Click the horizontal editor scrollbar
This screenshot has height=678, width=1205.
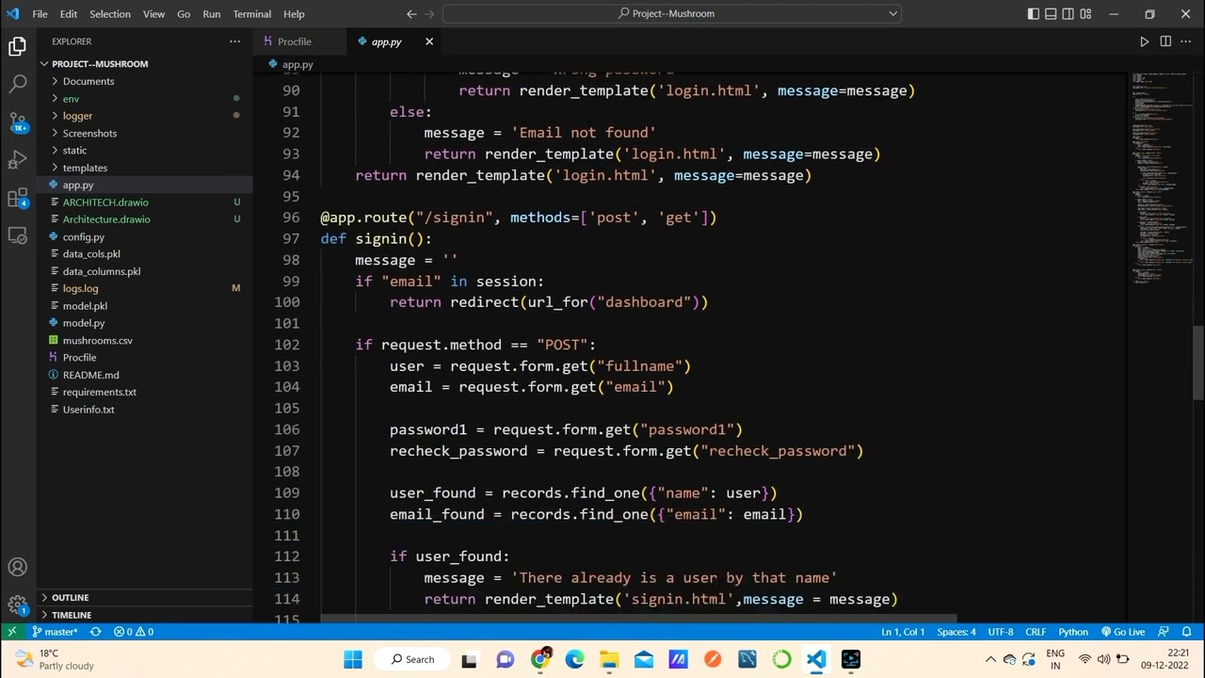638,619
